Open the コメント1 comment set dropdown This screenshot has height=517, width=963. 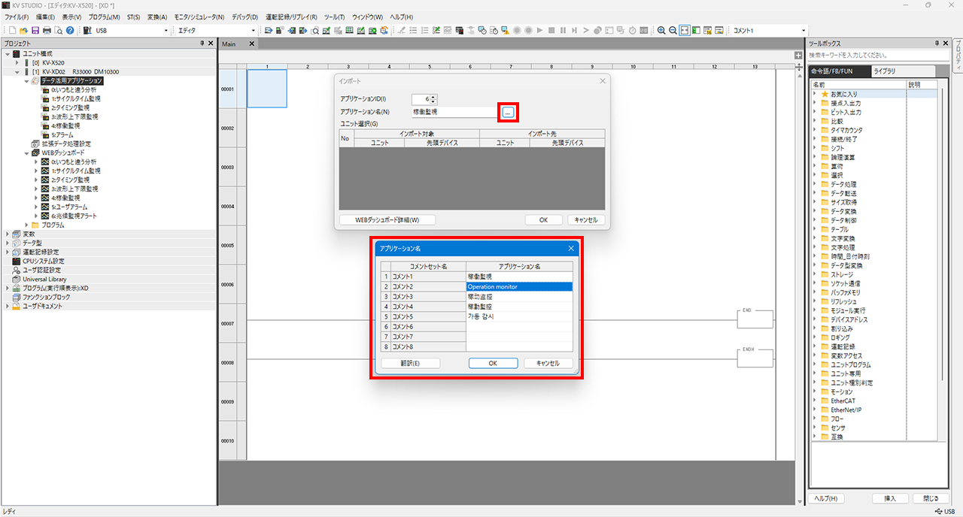(803, 30)
